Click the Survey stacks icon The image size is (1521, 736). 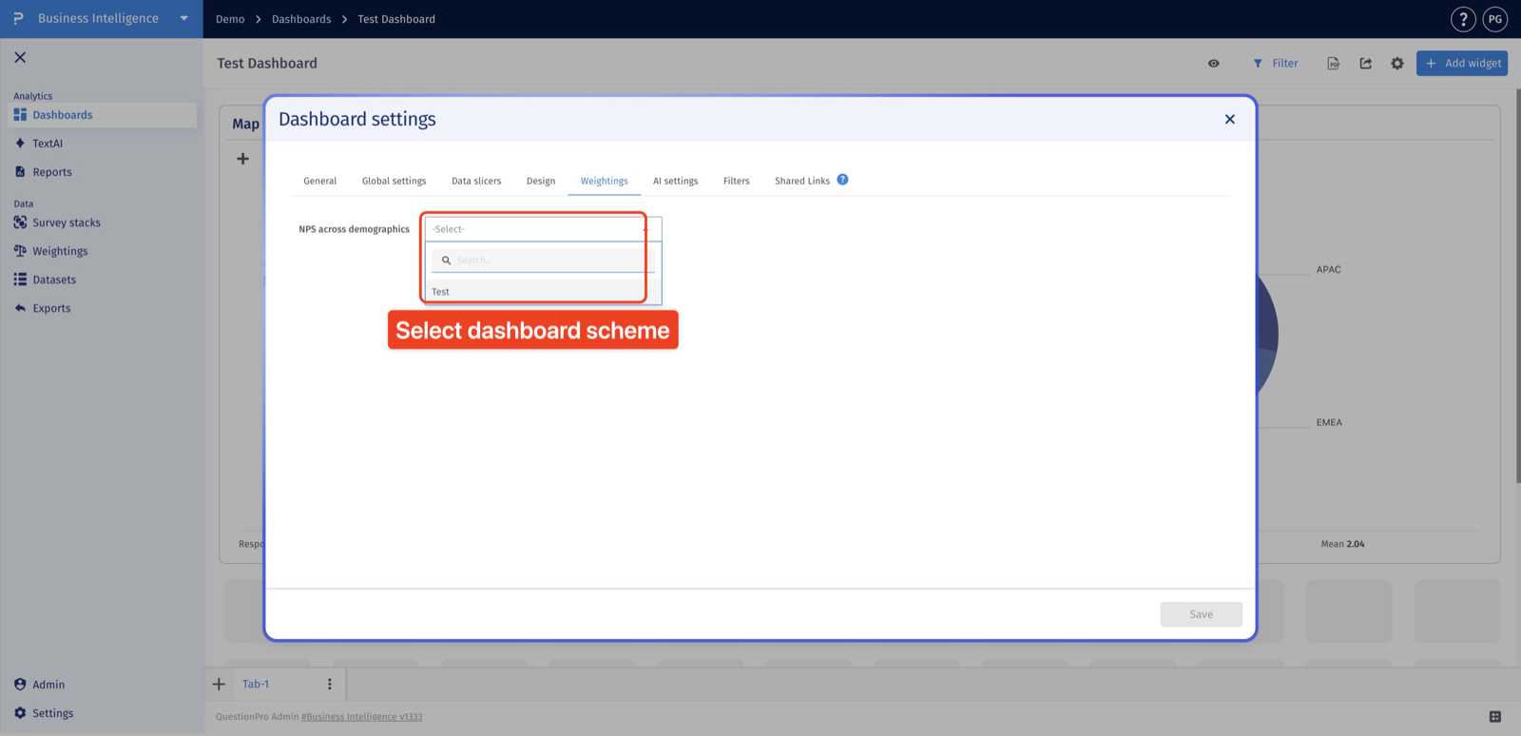[20, 222]
